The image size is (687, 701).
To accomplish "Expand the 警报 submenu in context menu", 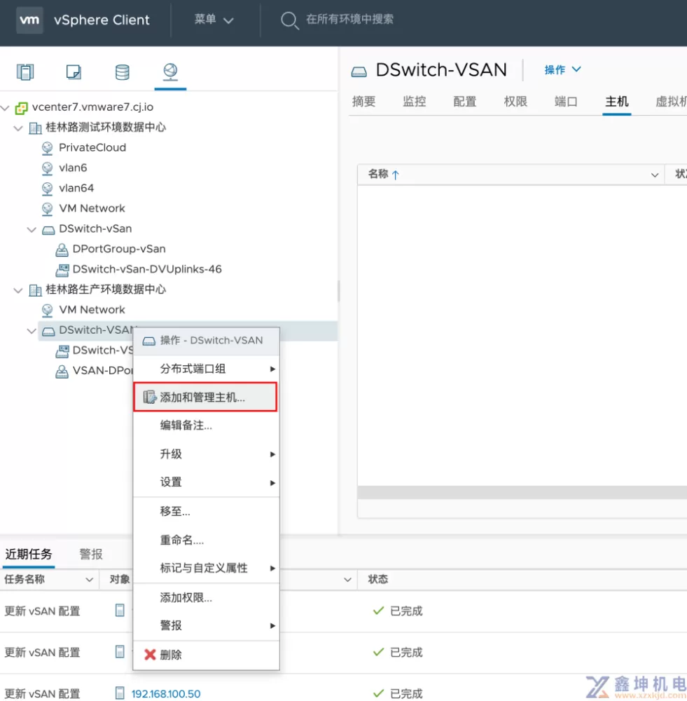I will point(207,625).
